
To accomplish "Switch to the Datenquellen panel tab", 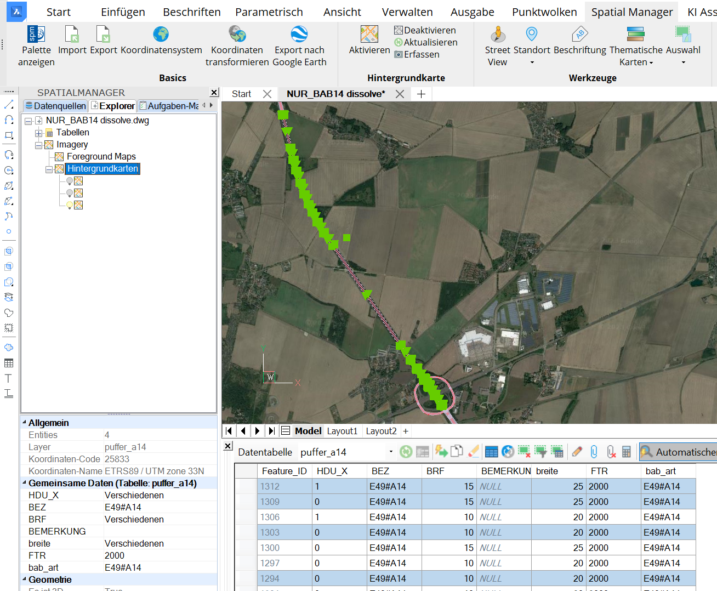I will click(55, 106).
